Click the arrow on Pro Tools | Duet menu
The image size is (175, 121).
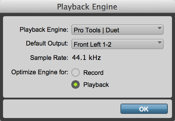pos(160,28)
